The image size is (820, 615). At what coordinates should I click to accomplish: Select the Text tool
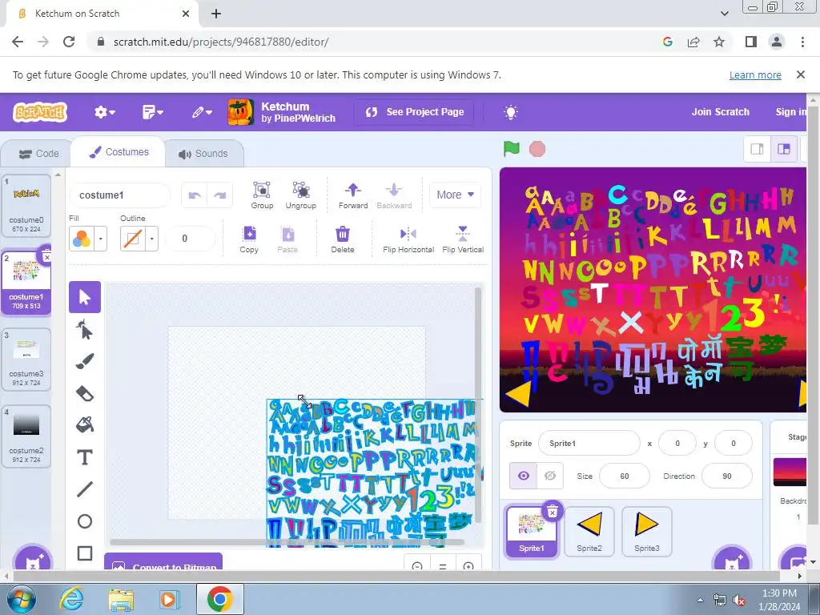85,457
